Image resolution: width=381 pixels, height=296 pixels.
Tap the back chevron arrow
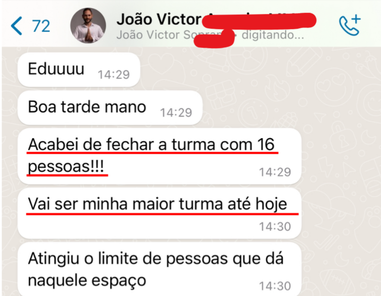click(16, 26)
